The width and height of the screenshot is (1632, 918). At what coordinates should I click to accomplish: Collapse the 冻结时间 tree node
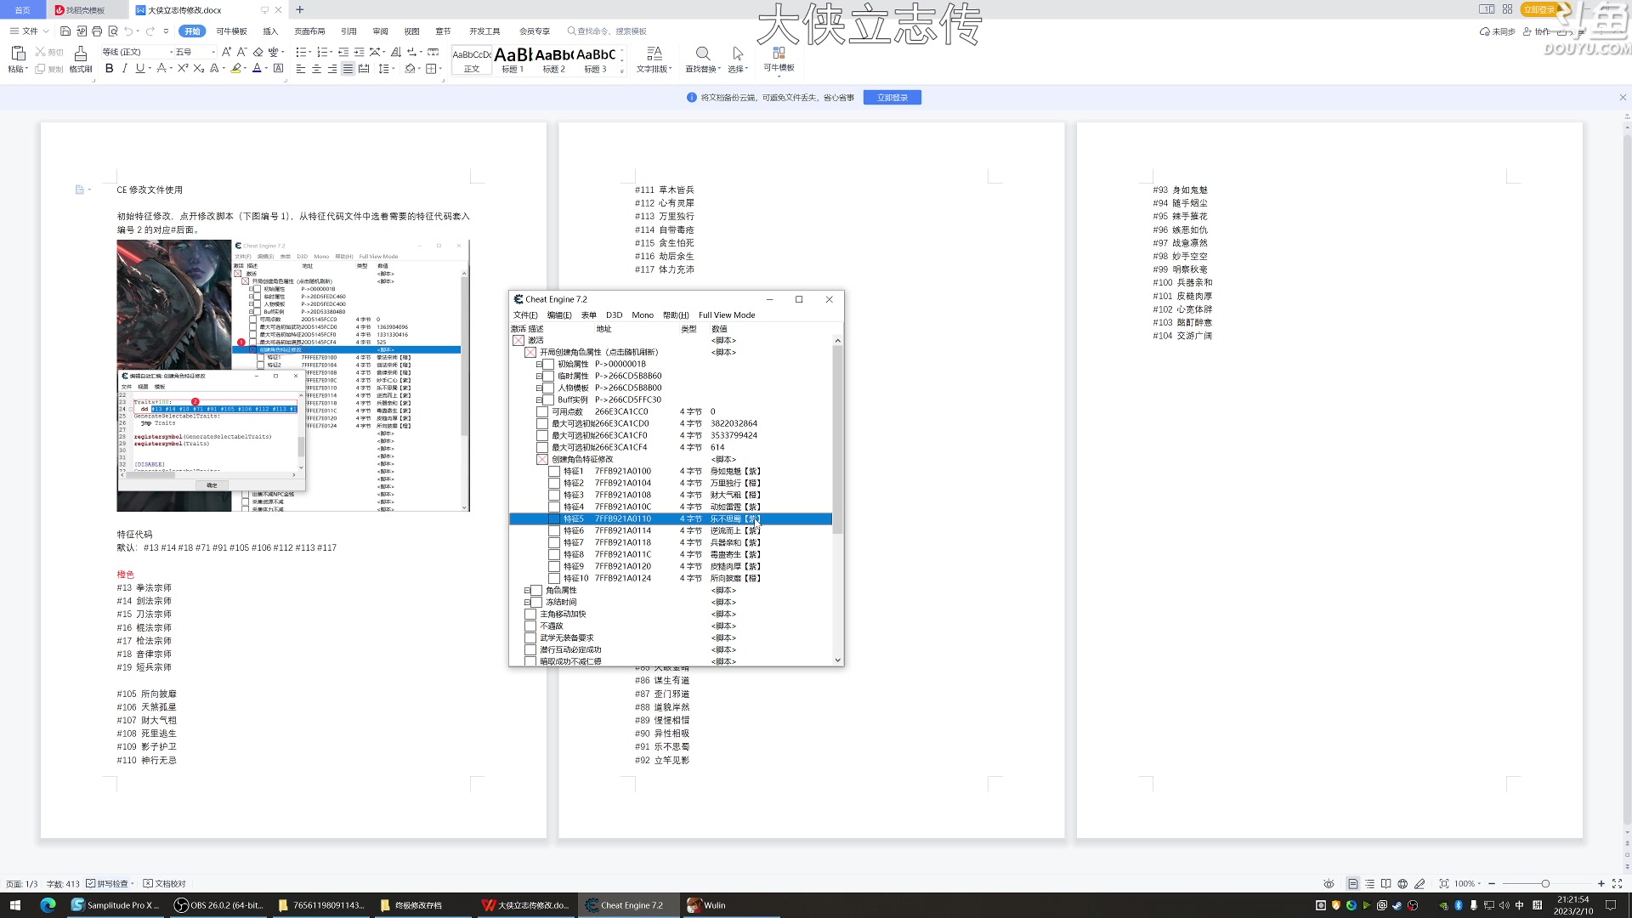point(527,603)
